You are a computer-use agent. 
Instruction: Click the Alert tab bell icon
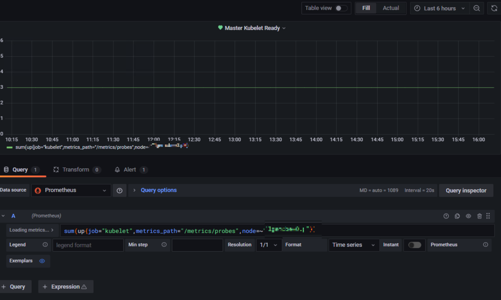(x=117, y=170)
